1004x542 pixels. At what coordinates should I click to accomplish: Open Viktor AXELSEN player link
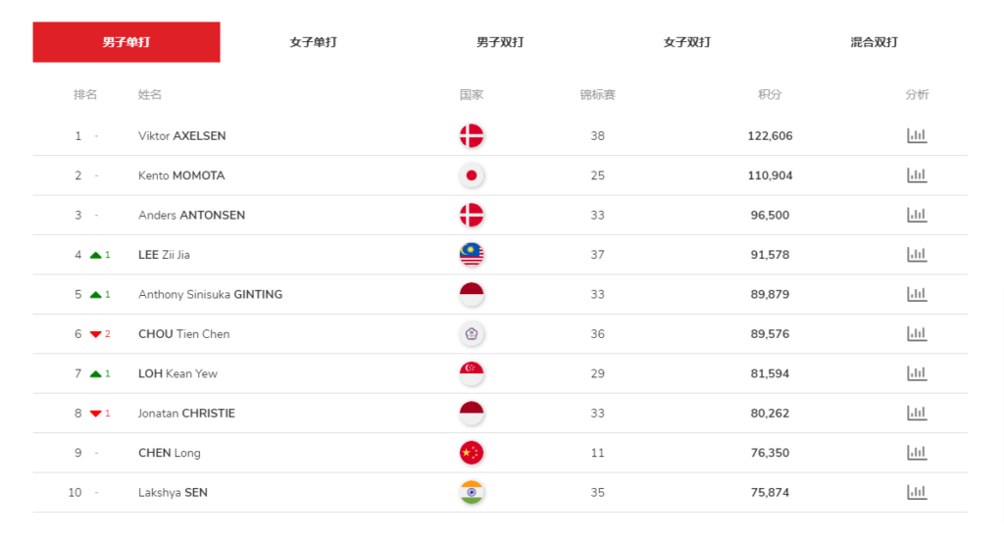click(x=181, y=135)
